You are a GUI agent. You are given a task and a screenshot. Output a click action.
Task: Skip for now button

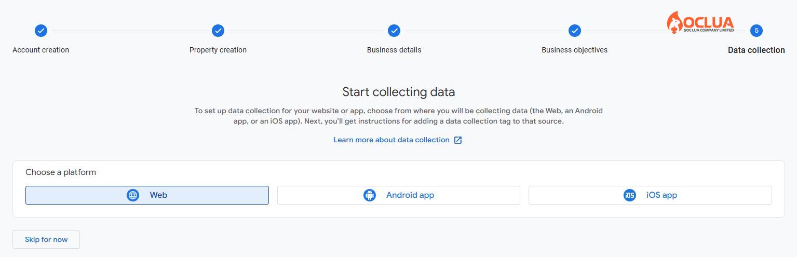point(46,239)
